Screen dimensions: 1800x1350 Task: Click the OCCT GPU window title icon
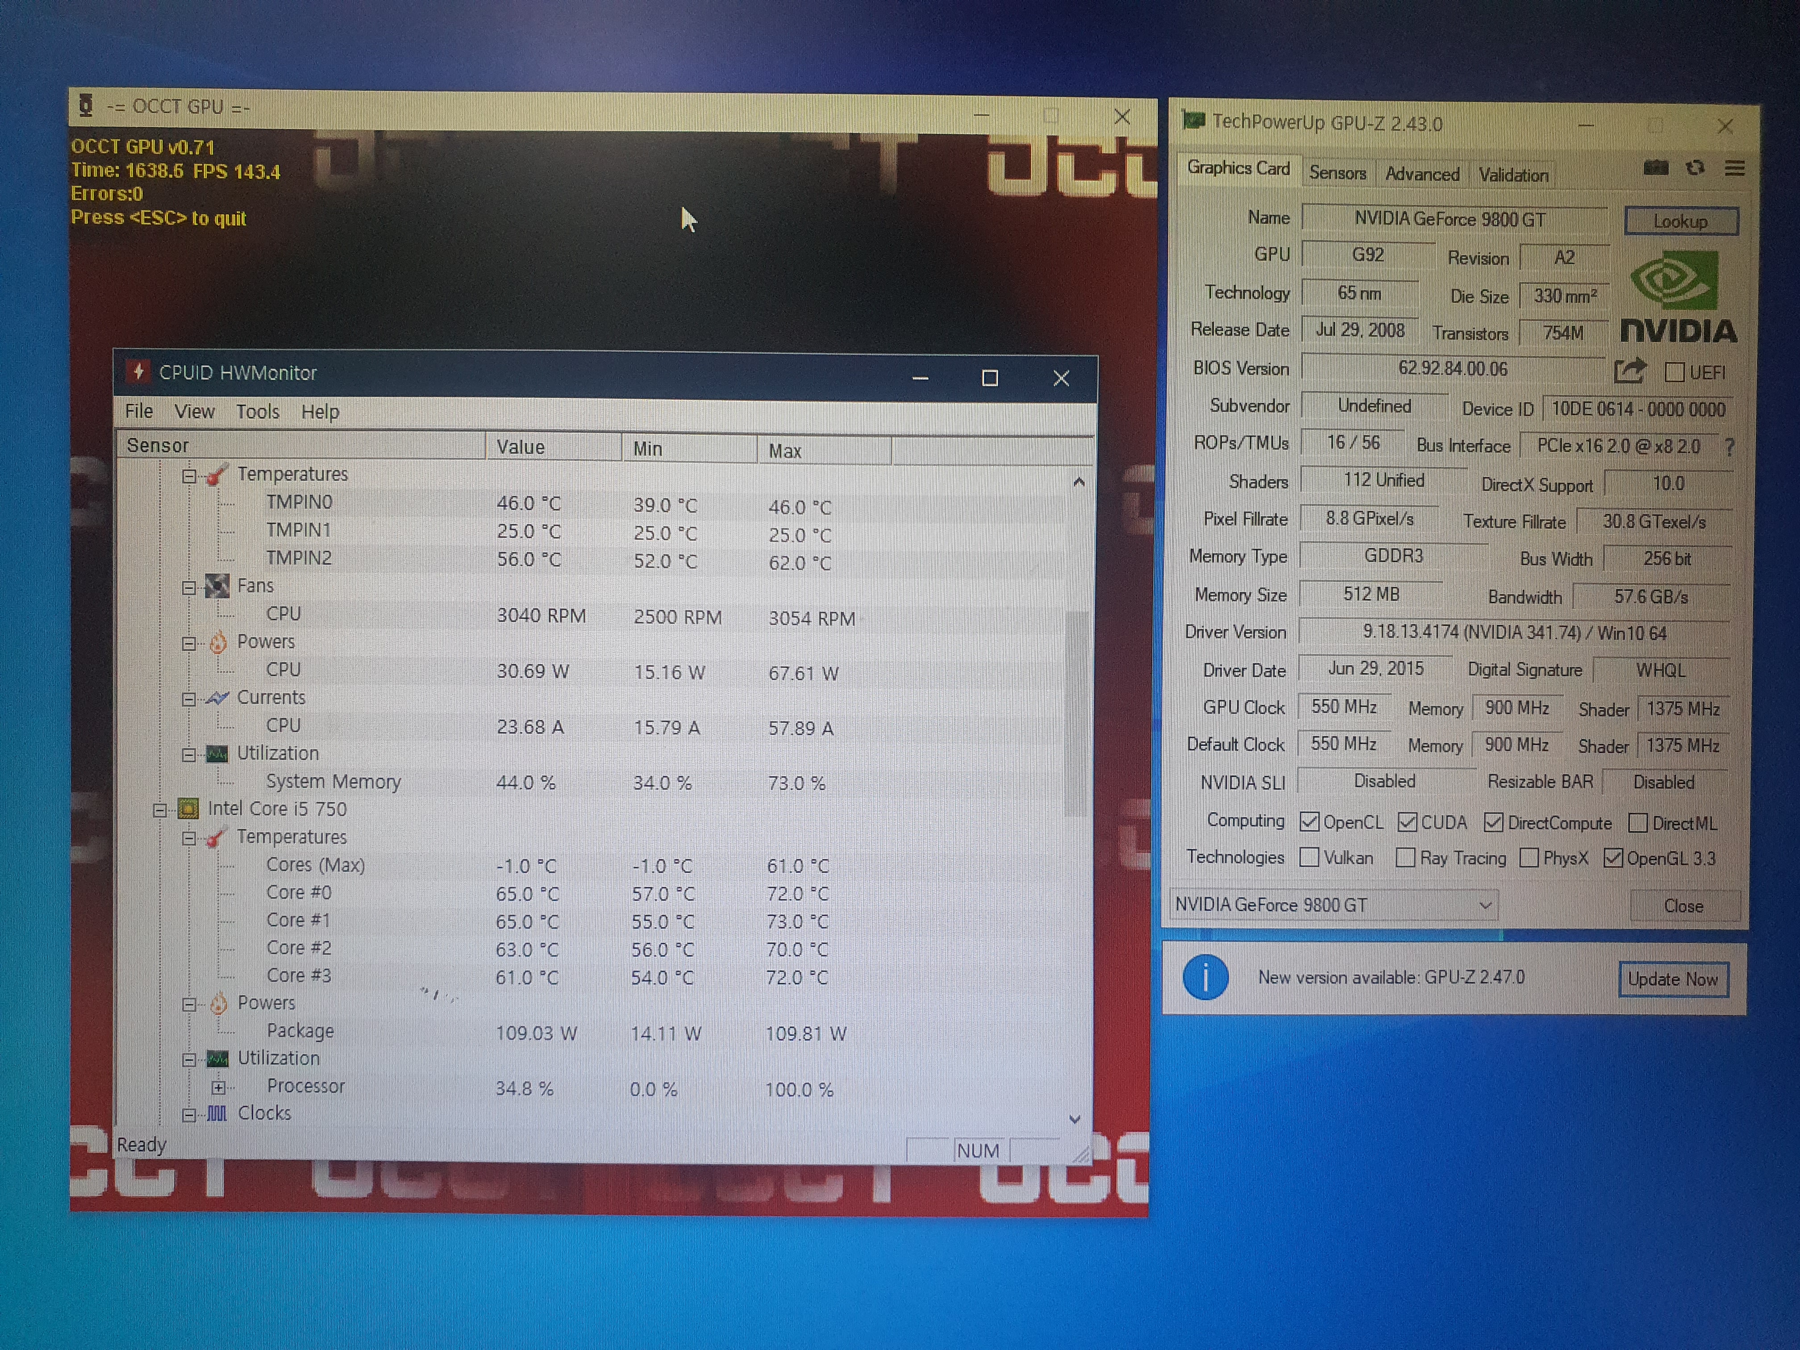tap(86, 105)
